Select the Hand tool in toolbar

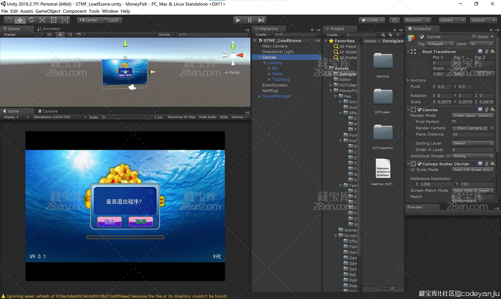coord(9,20)
